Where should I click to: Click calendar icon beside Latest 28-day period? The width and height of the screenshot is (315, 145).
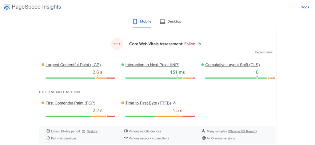48,131
